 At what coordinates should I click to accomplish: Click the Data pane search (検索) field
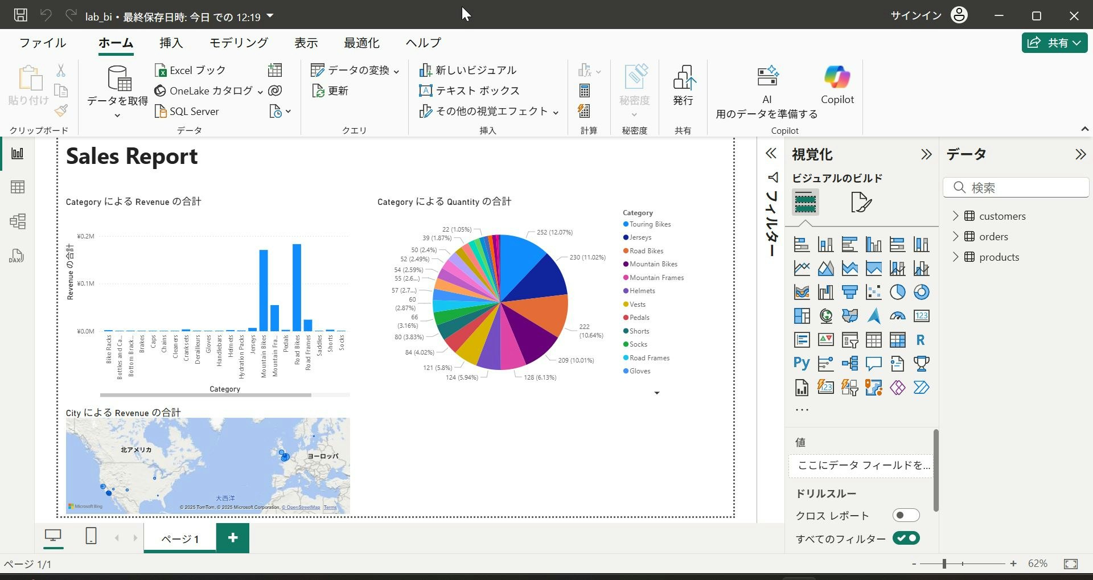pos(1016,187)
